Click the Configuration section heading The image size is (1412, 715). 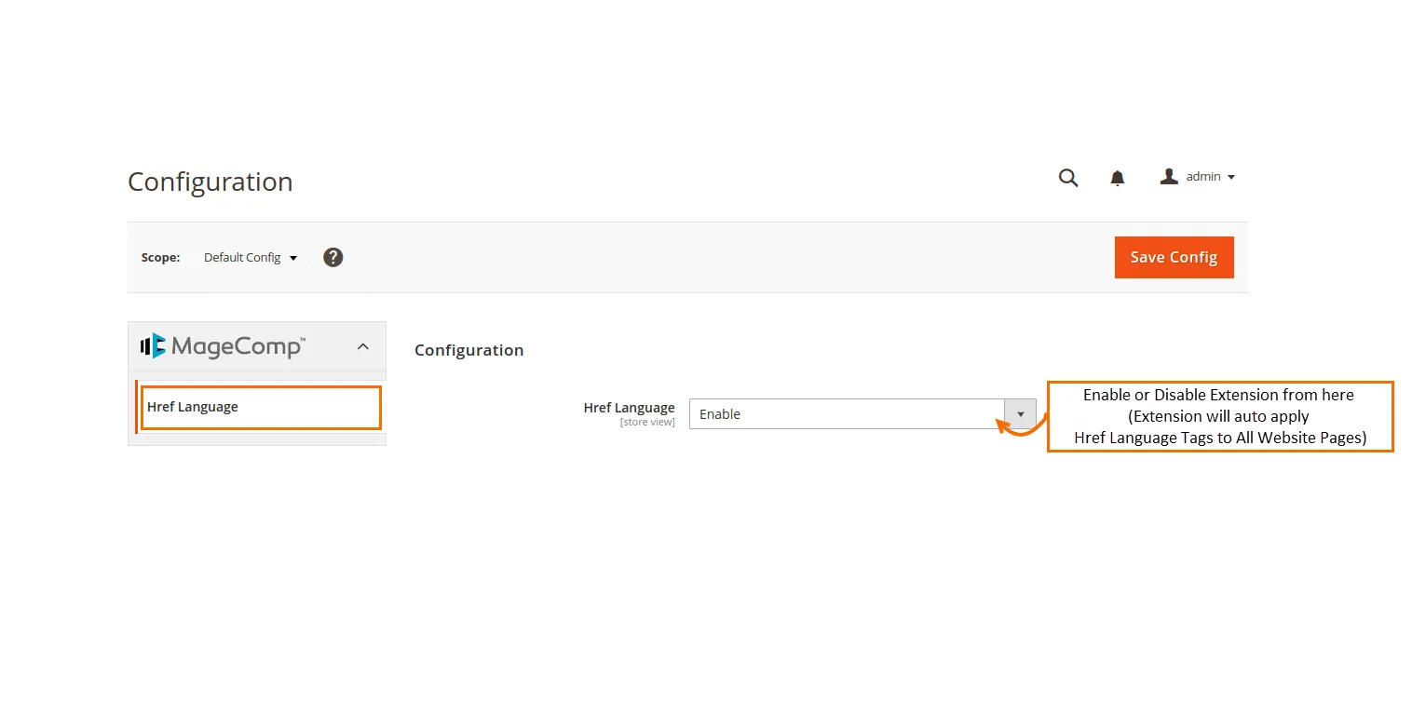(x=468, y=350)
